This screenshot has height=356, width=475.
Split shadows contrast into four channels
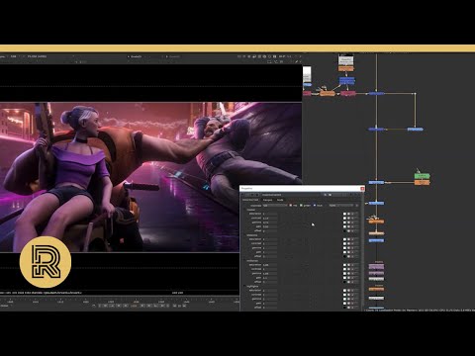352,243
